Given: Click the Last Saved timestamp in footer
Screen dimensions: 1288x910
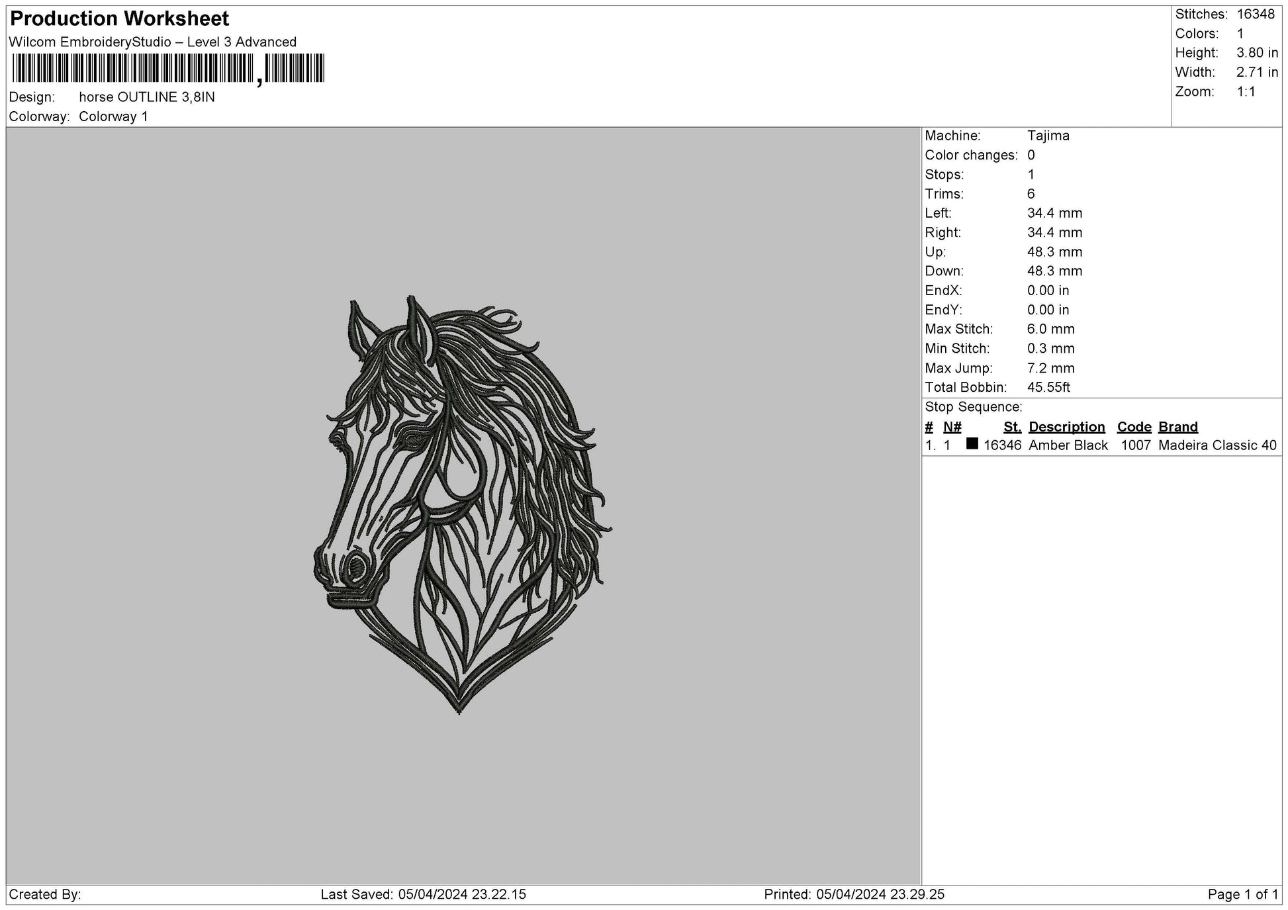Looking at the screenshot, I should pos(423,895).
